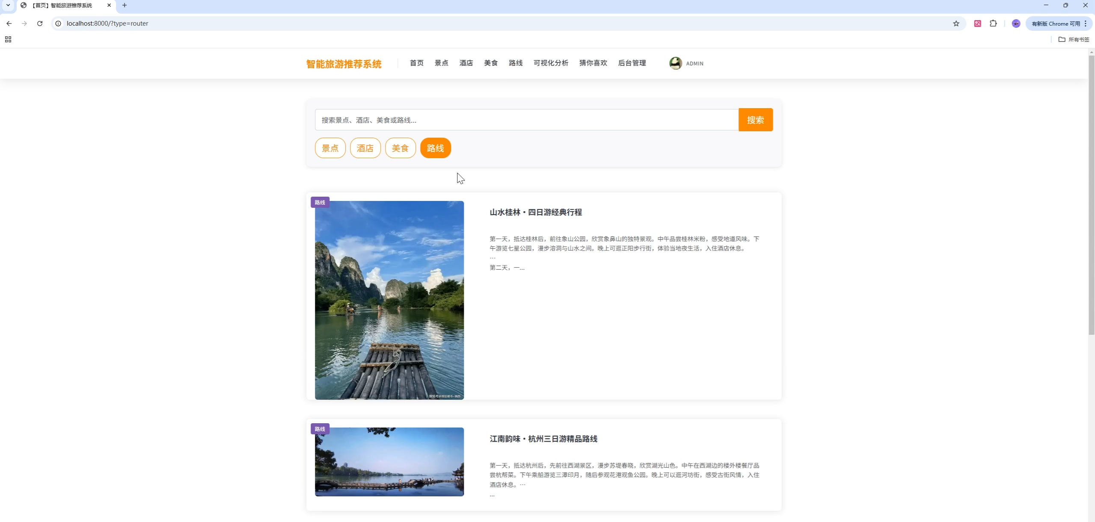Image resolution: width=1095 pixels, height=522 pixels.
Task: Click the Hangzhou itinerary description text
Action: [x=625, y=480]
